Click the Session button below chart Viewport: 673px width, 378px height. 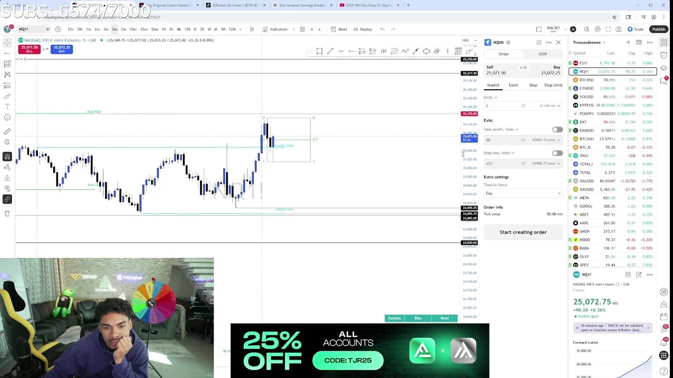(394, 318)
